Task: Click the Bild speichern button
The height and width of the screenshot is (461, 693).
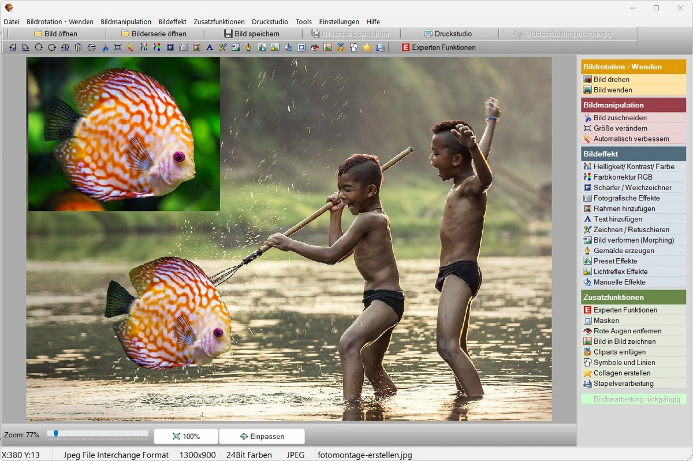Action: (x=252, y=34)
